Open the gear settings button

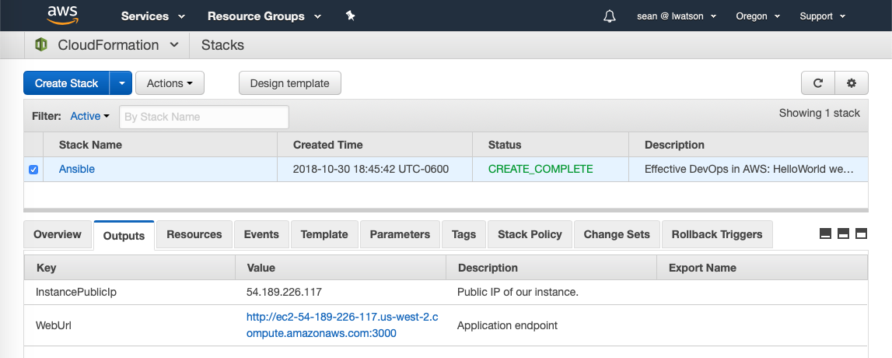click(852, 83)
